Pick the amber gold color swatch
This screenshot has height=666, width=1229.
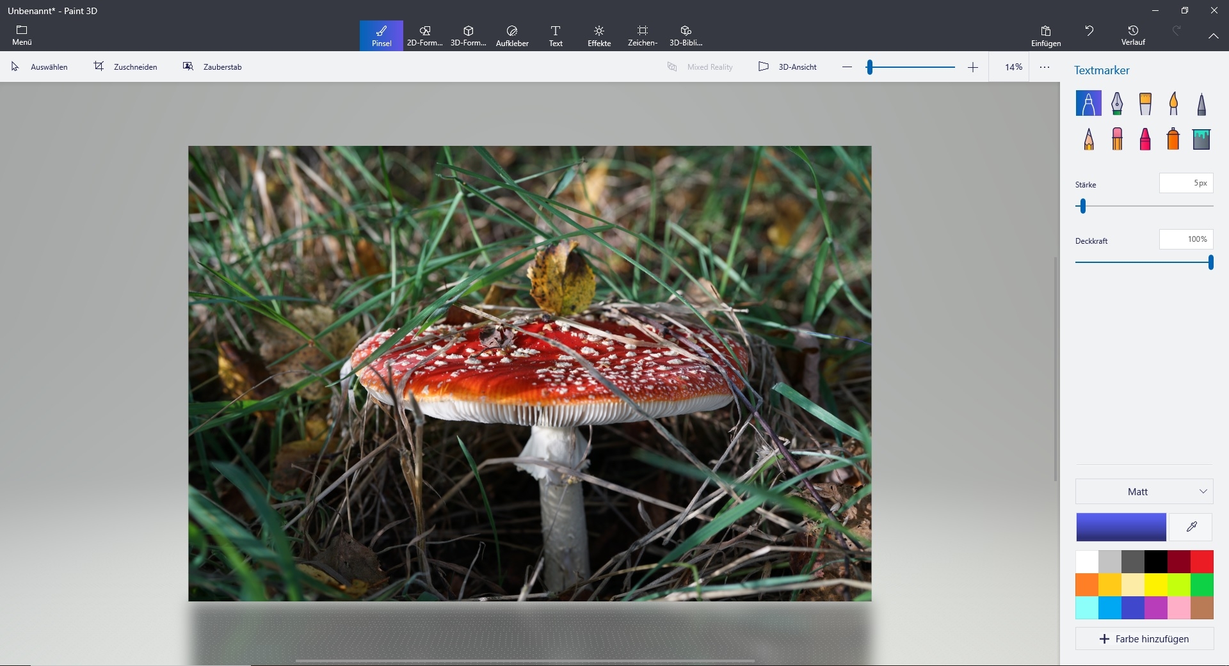[x=1110, y=585]
